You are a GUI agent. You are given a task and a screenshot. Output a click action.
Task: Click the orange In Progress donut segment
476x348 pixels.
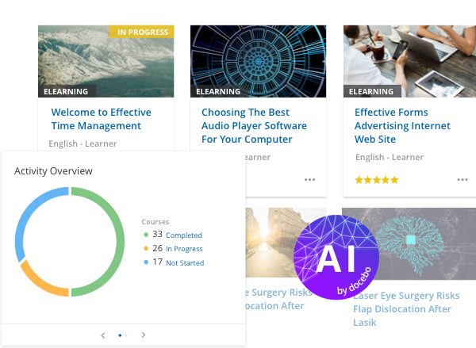(x=40, y=282)
